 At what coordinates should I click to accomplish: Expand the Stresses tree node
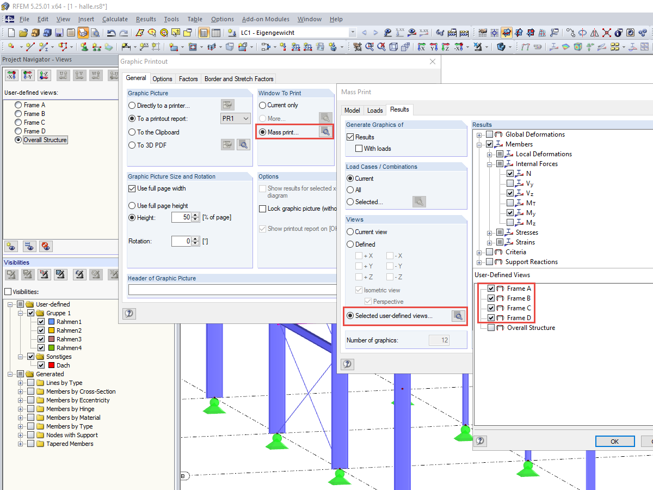pyautogui.click(x=490, y=233)
